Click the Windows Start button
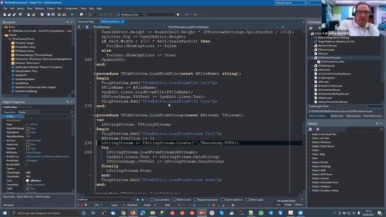Viewport: 386px width, 217px height. click(x=5, y=213)
